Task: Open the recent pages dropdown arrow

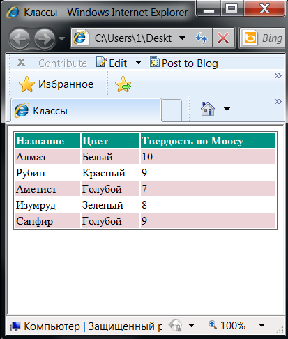Action: click(61, 38)
